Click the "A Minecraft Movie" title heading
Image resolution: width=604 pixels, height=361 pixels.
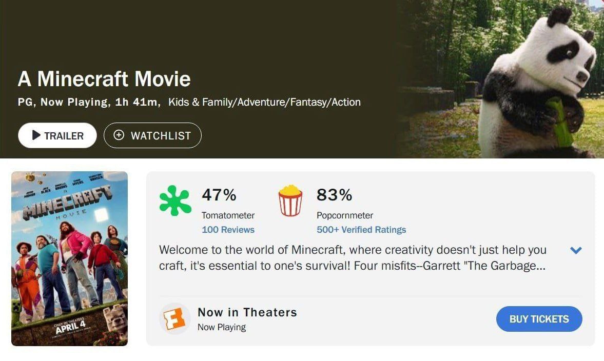point(104,79)
